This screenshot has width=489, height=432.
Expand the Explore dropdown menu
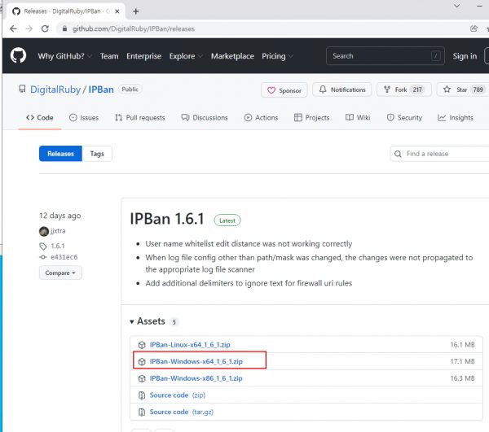(186, 56)
